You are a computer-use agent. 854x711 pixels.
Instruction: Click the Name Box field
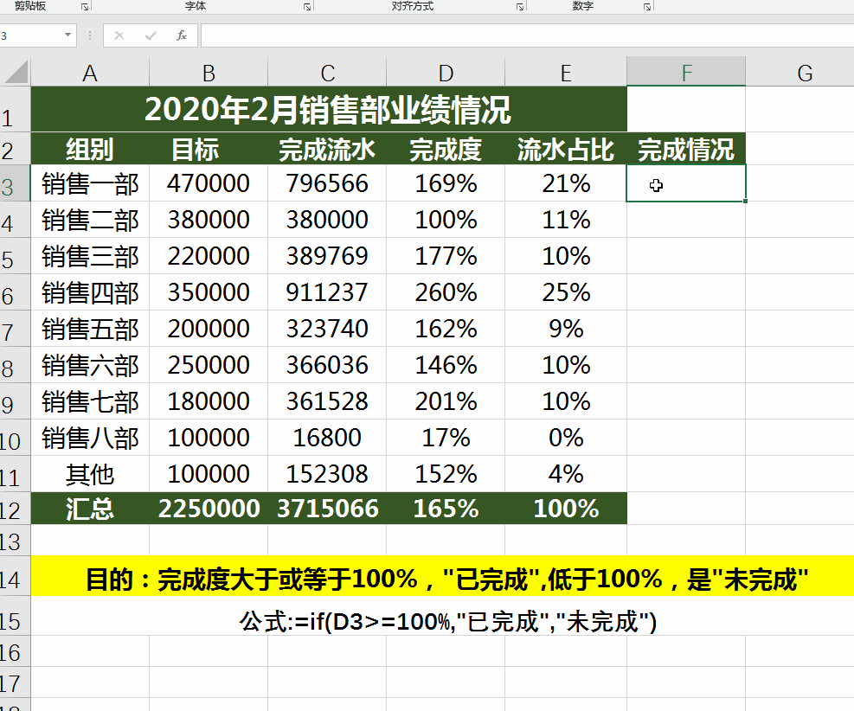click(x=30, y=36)
